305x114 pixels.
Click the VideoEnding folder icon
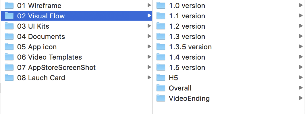coord(161,98)
